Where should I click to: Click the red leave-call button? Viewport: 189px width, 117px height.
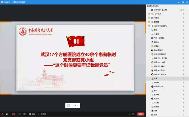tap(141, 114)
